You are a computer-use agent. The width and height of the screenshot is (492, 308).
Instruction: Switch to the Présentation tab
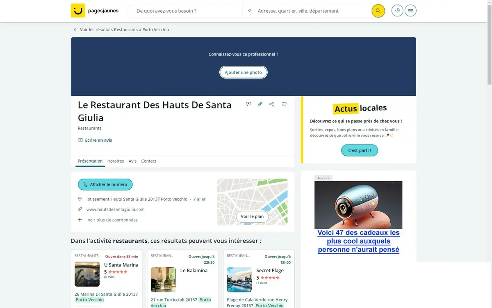pyautogui.click(x=90, y=161)
